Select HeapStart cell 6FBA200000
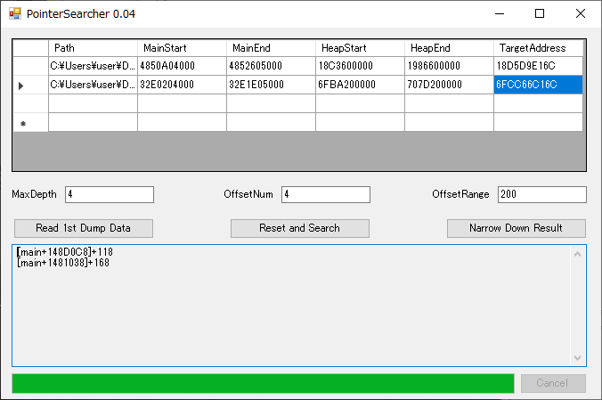 coord(360,85)
